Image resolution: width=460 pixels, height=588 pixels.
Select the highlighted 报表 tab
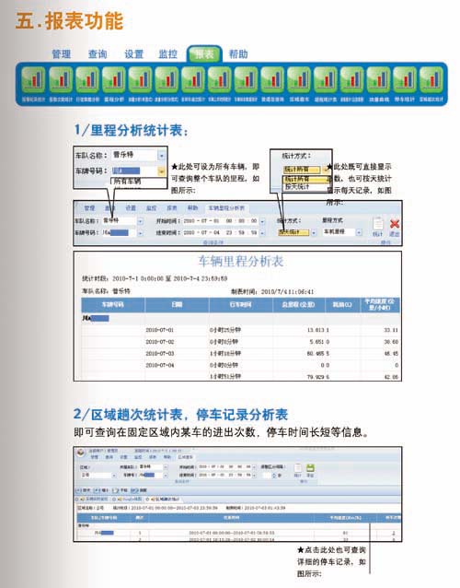(204, 54)
